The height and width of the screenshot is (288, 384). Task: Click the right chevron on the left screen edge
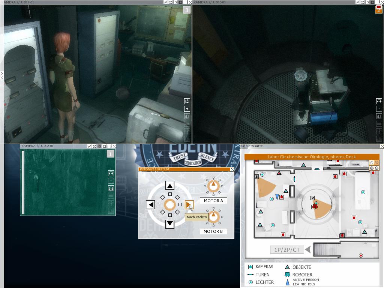[2, 73]
